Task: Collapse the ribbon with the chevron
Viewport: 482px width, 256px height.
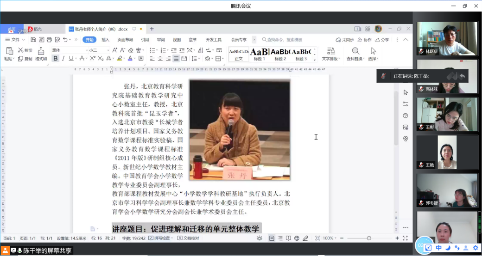Action: (406, 40)
